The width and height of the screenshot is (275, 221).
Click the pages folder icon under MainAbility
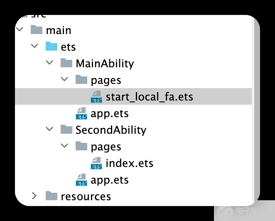(81, 80)
